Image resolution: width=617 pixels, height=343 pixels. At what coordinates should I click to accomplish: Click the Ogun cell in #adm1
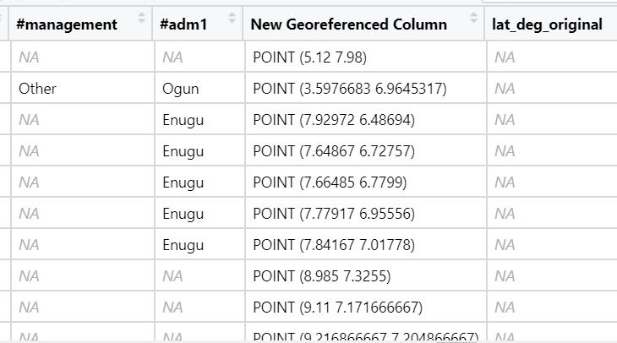(x=179, y=89)
